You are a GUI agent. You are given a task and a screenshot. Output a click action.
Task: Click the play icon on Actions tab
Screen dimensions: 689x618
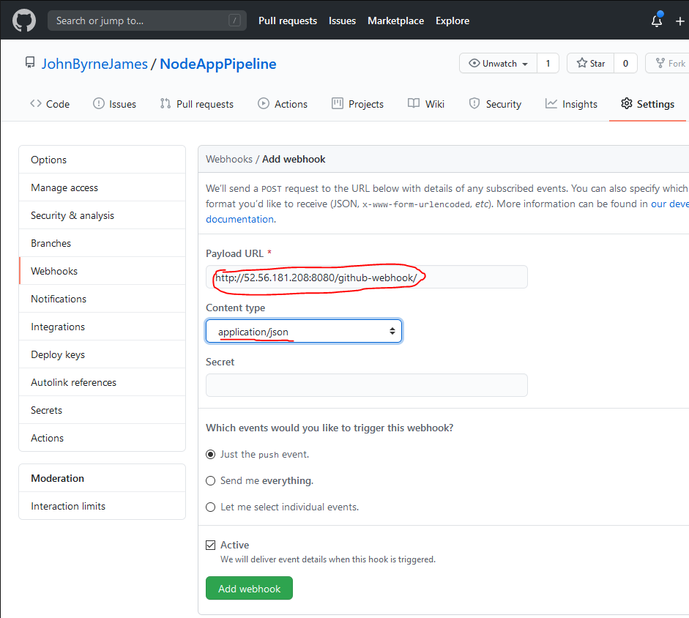coord(263,103)
